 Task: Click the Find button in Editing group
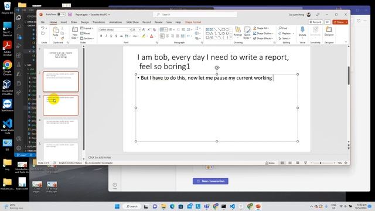point(283,28)
